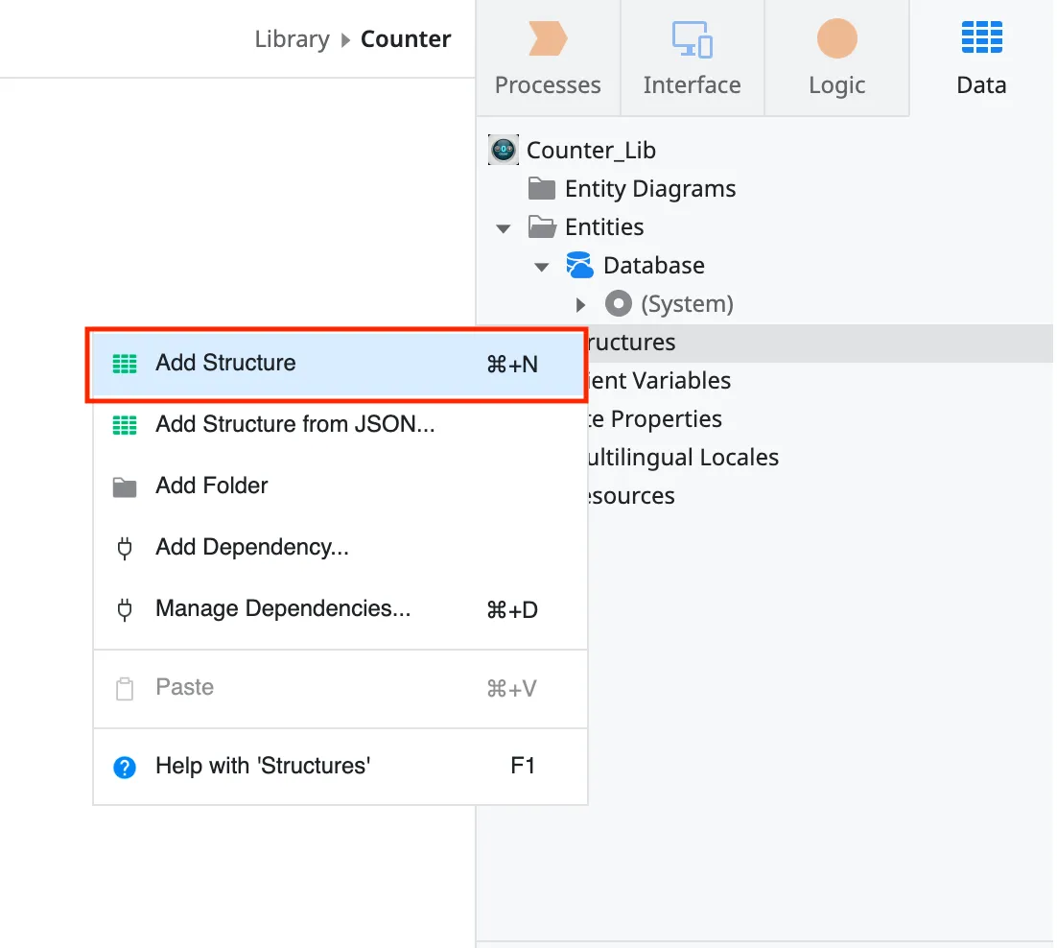Collapse the Database tree node
1057x948 pixels.
[x=542, y=267]
